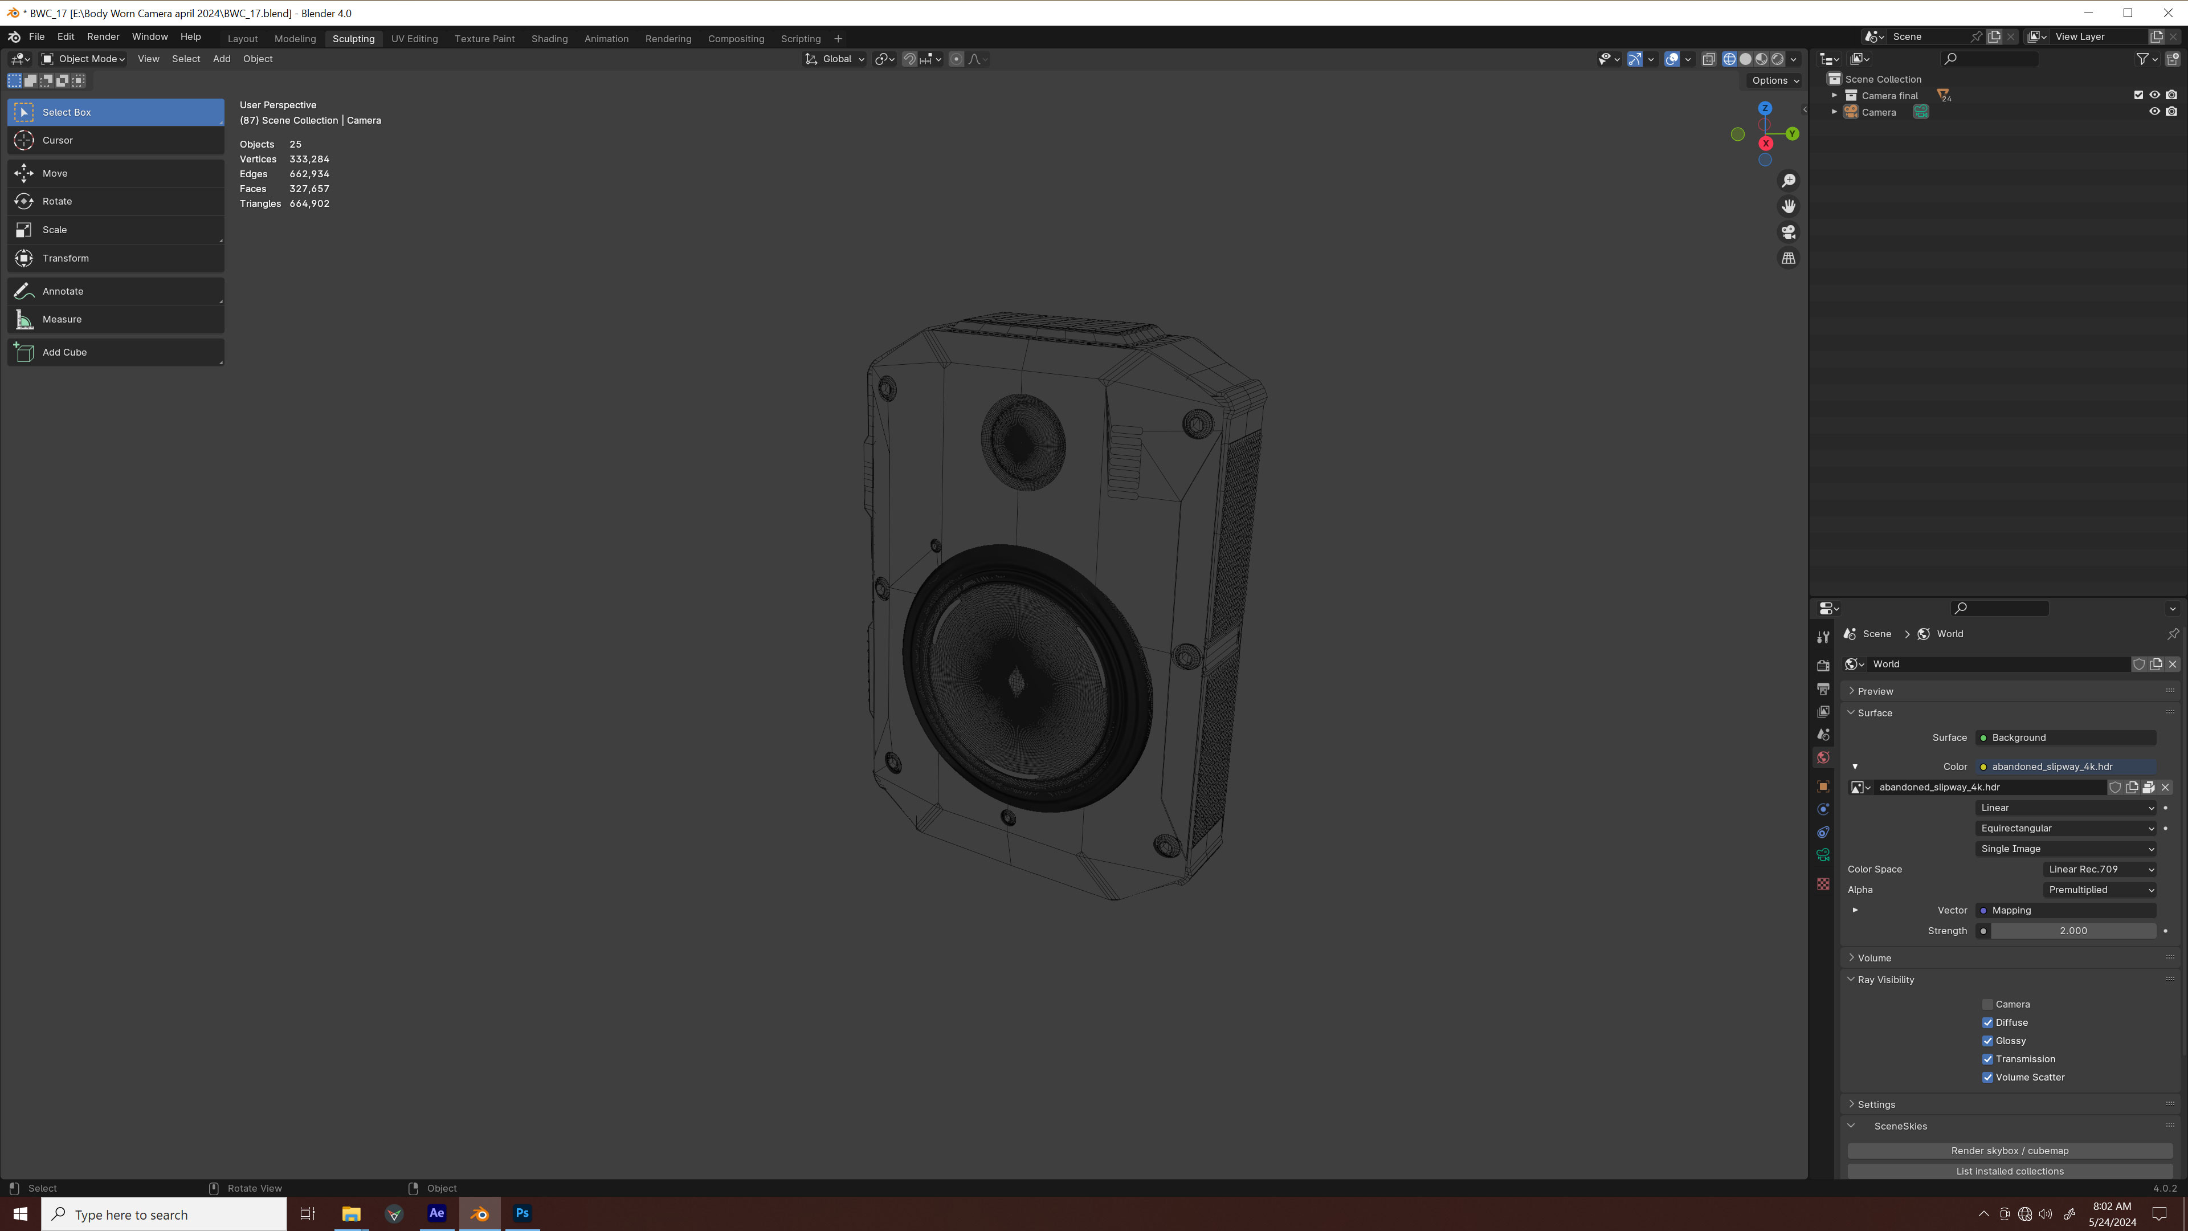This screenshot has height=1231, width=2188.
Task: Adjust the Strength slider to a new value
Action: click(2072, 930)
